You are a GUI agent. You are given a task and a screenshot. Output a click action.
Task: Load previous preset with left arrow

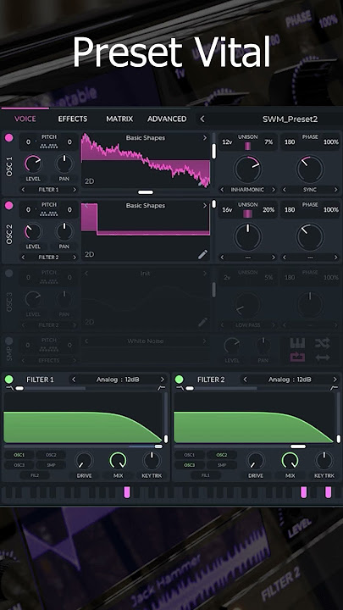click(202, 119)
